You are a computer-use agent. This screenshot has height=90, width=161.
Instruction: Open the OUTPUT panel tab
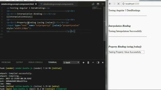pyautogui.click(x=20, y=62)
